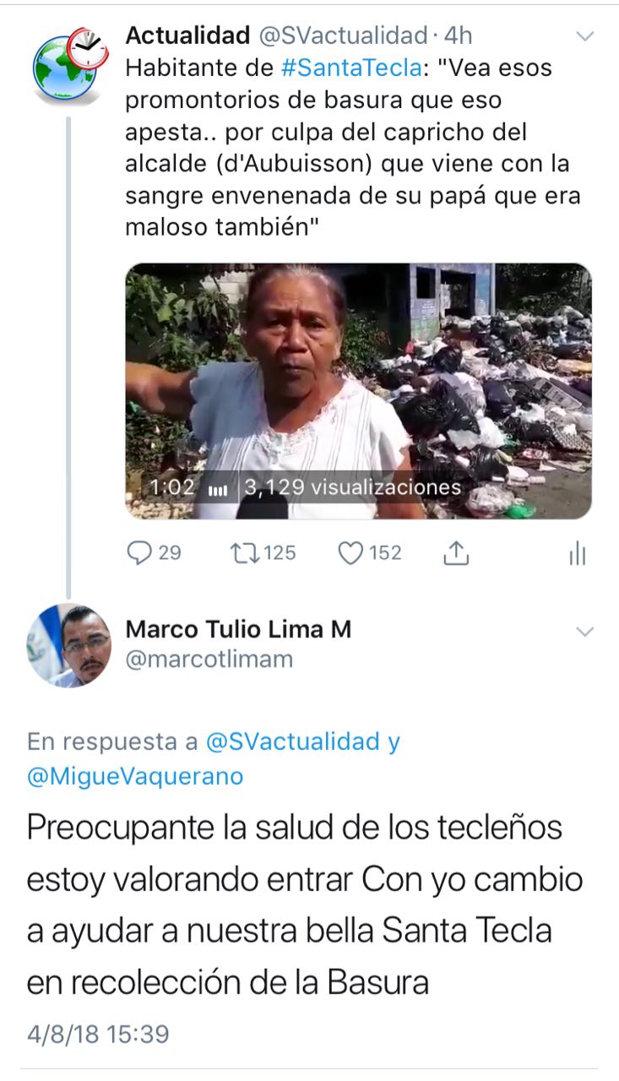The width and height of the screenshot is (619, 1081).
Task: Retweet the Actualidad tweet
Action: click(x=245, y=553)
